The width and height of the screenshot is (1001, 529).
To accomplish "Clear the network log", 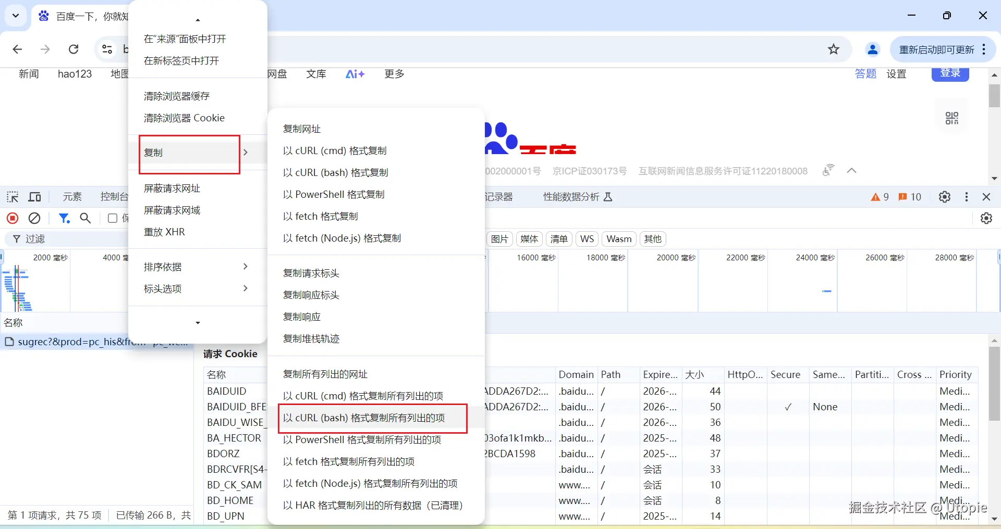I will pos(34,218).
